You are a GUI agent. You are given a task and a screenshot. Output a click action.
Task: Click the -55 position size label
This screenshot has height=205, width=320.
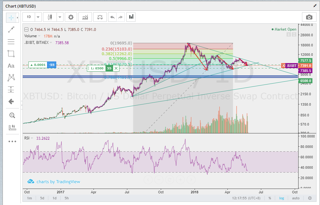[x=51, y=65]
